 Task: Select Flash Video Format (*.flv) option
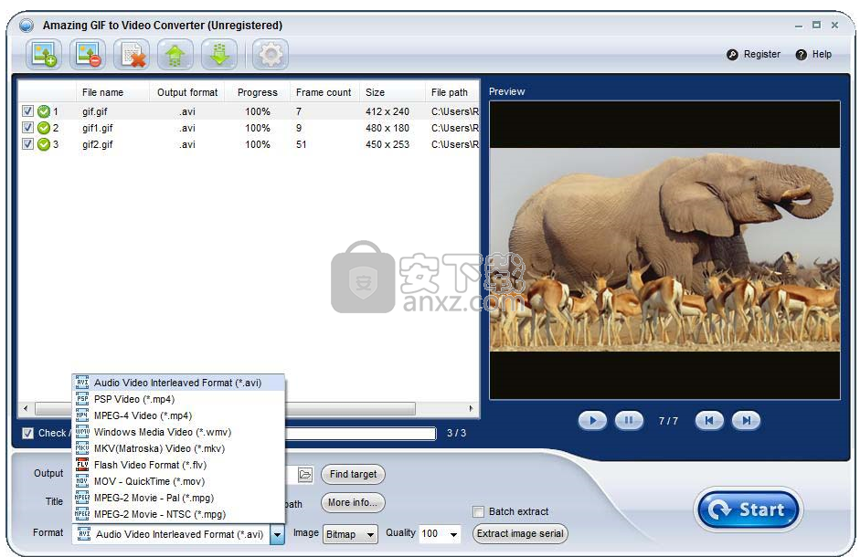pyautogui.click(x=178, y=465)
